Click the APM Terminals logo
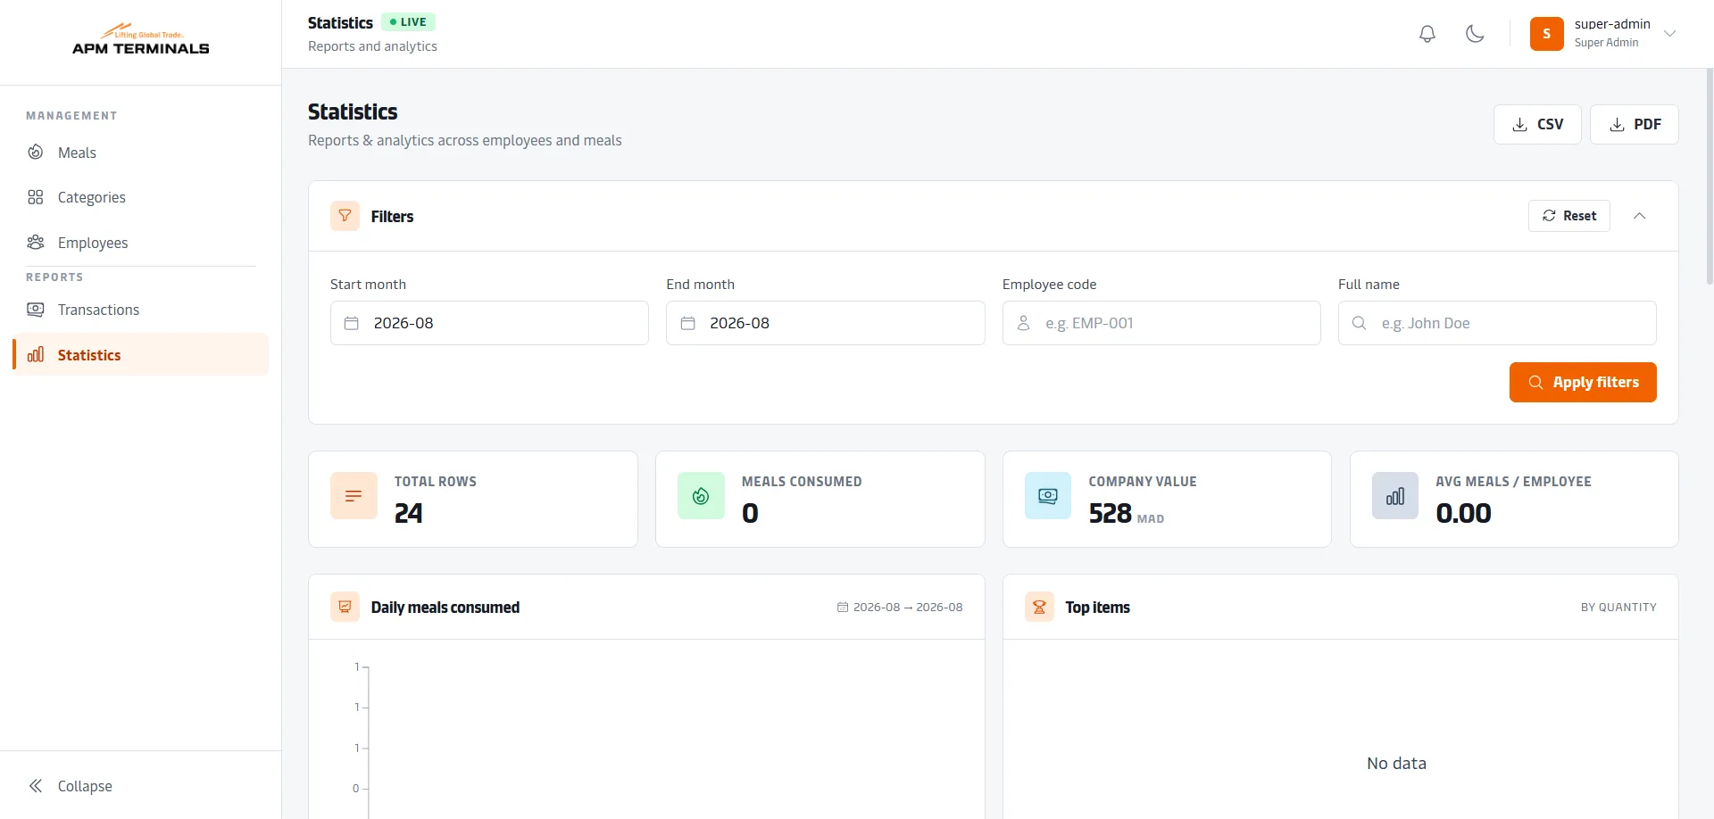This screenshot has width=1714, height=819. pos(141,40)
